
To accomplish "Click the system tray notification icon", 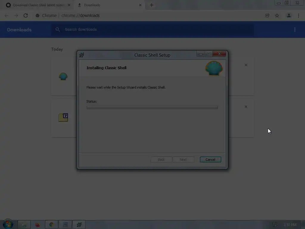I will pyautogui.click(x=275, y=225).
